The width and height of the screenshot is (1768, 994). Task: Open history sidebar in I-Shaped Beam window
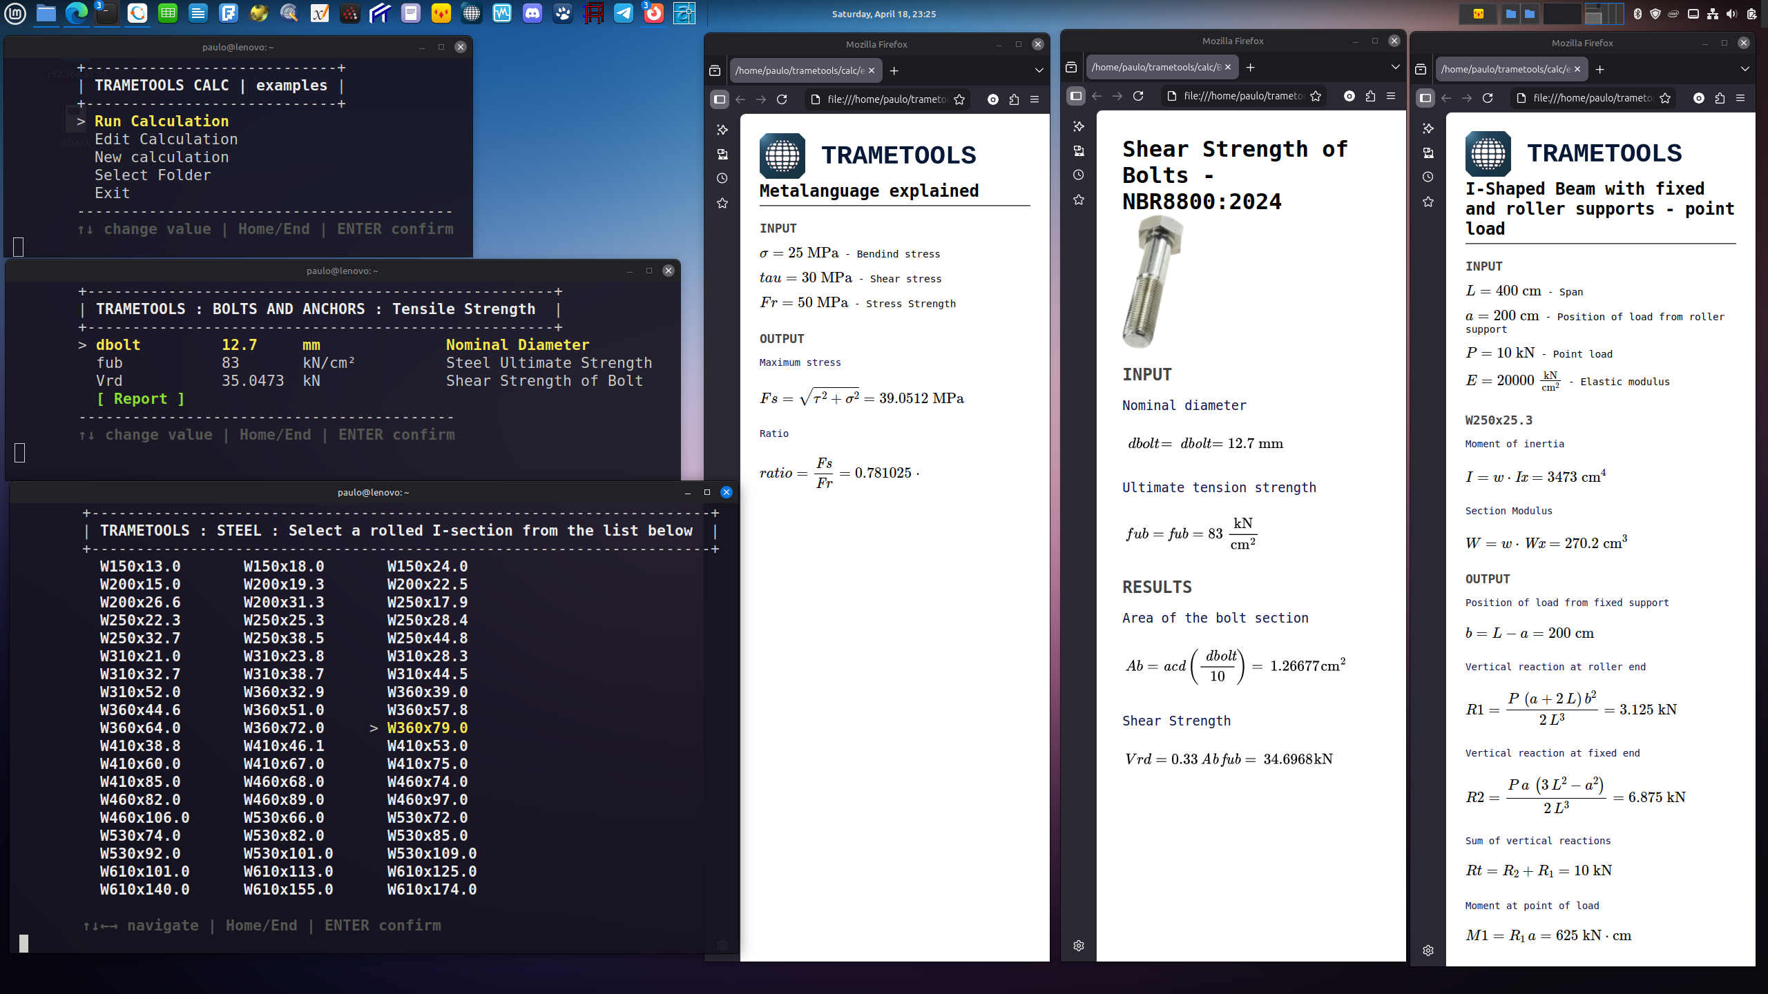tap(1428, 177)
